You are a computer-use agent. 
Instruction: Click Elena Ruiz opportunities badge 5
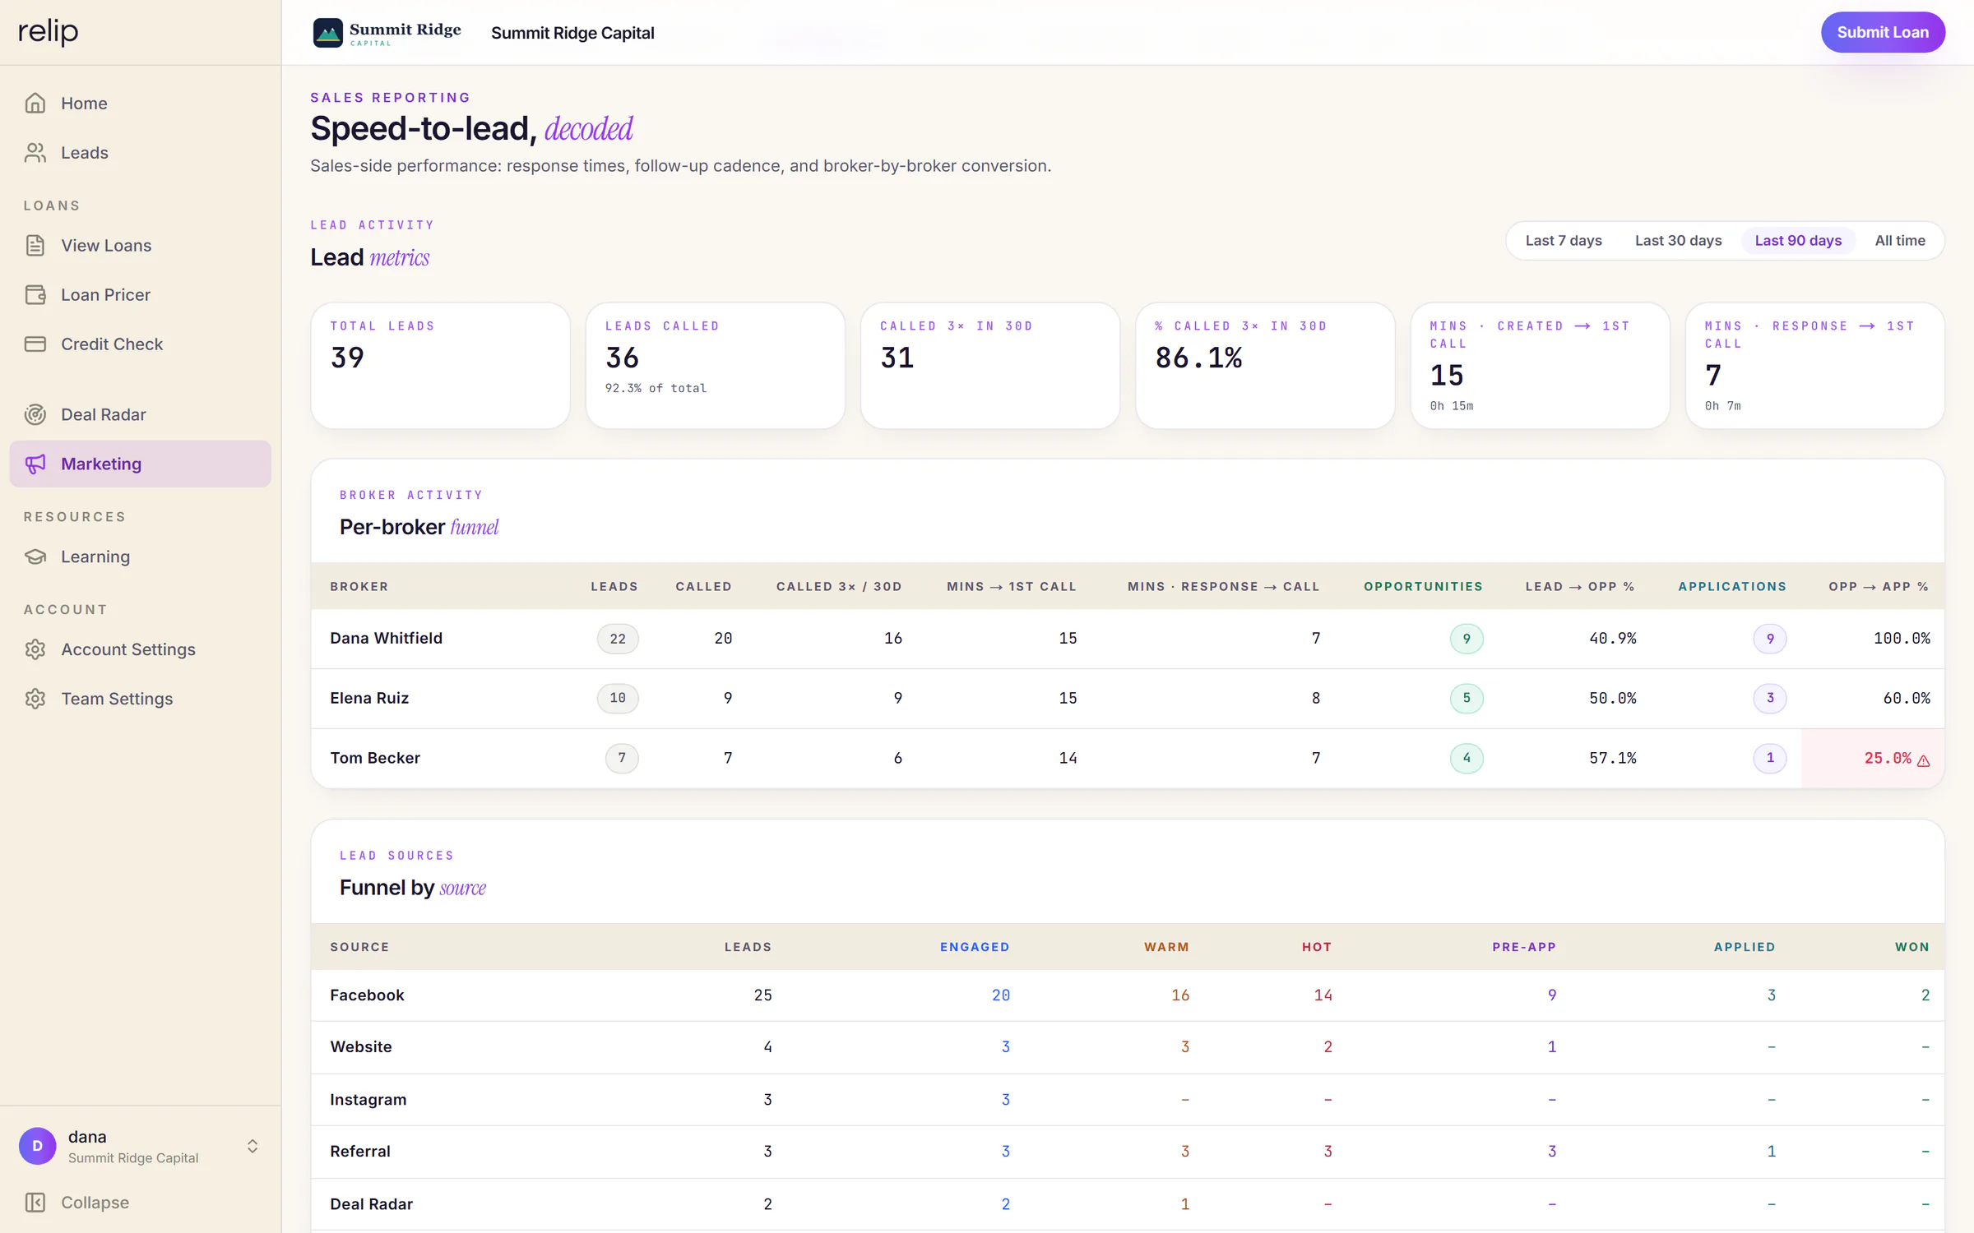[x=1467, y=698]
